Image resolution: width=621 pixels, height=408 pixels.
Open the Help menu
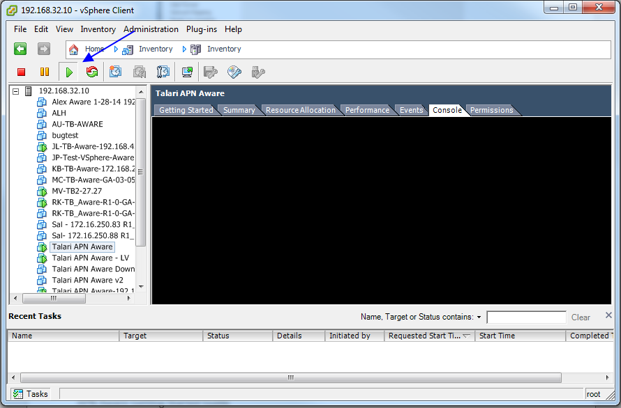click(x=233, y=29)
